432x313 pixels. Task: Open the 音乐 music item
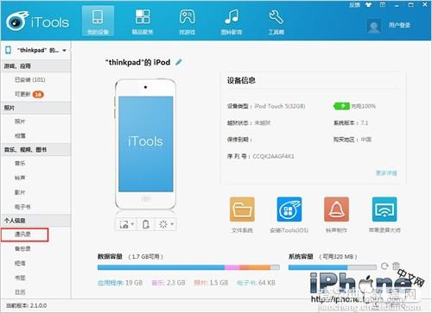point(20,164)
